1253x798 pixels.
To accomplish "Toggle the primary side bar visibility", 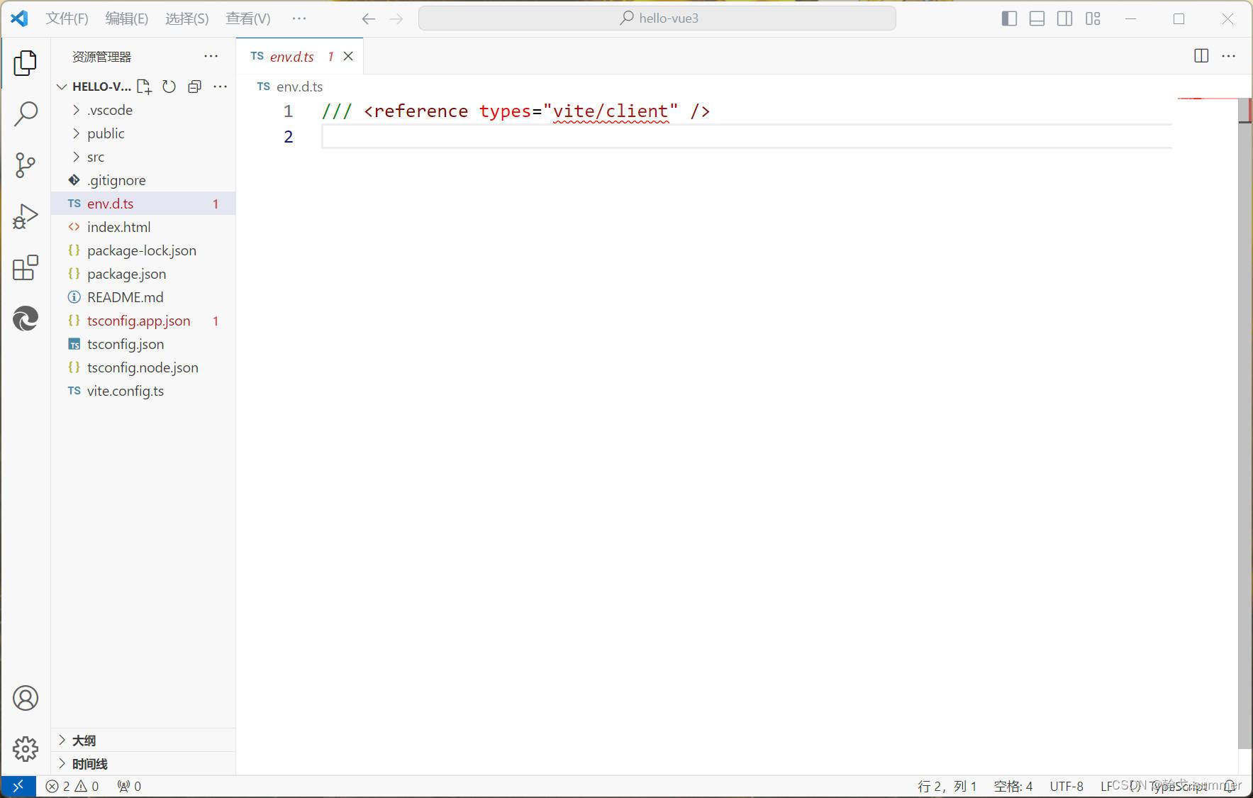I will pos(1009,18).
